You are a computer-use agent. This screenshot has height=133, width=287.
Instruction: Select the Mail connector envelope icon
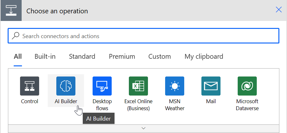click(211, 86)
